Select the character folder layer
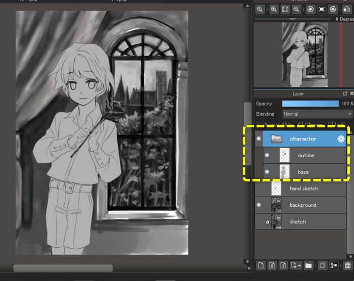 [304, 139]
